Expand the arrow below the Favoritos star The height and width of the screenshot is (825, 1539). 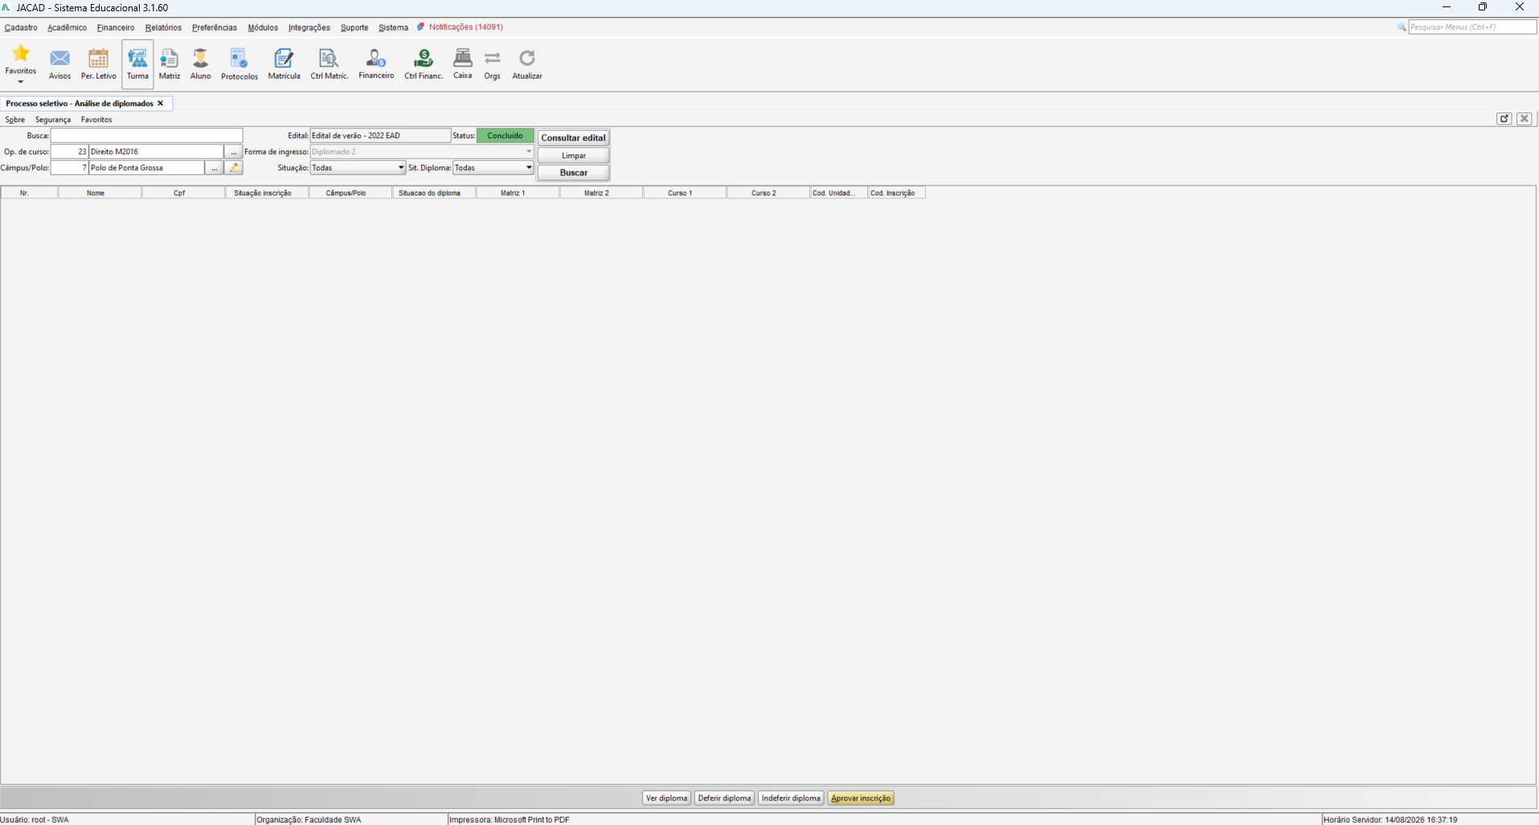pyautogui.click(x=21, y=82)
